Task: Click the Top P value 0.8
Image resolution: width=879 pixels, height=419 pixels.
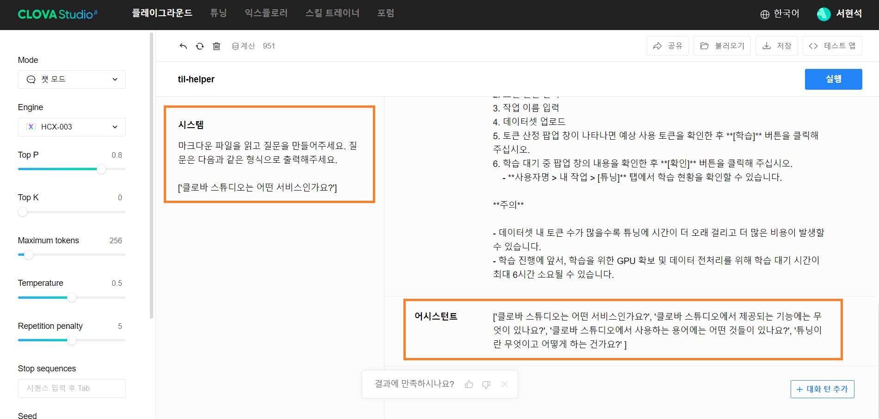Action: (117, 155)
